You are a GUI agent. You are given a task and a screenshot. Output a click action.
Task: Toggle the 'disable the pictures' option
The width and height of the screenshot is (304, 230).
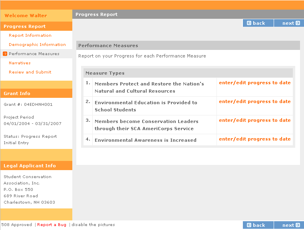[x=93, y=225]
